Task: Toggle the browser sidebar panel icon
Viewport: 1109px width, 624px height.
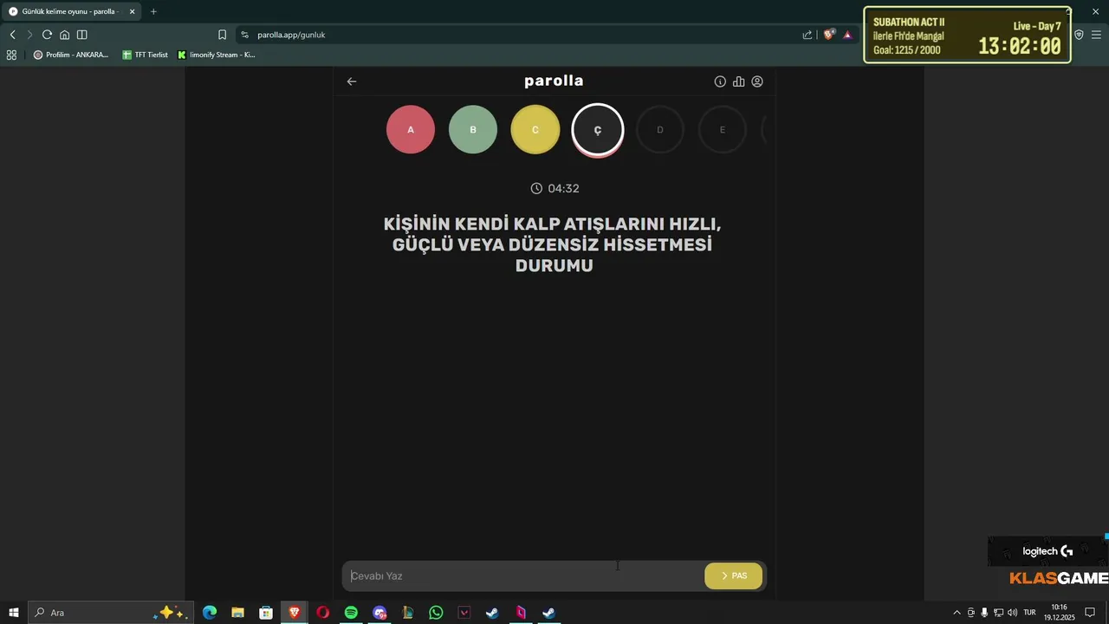Action: point(81,35)
